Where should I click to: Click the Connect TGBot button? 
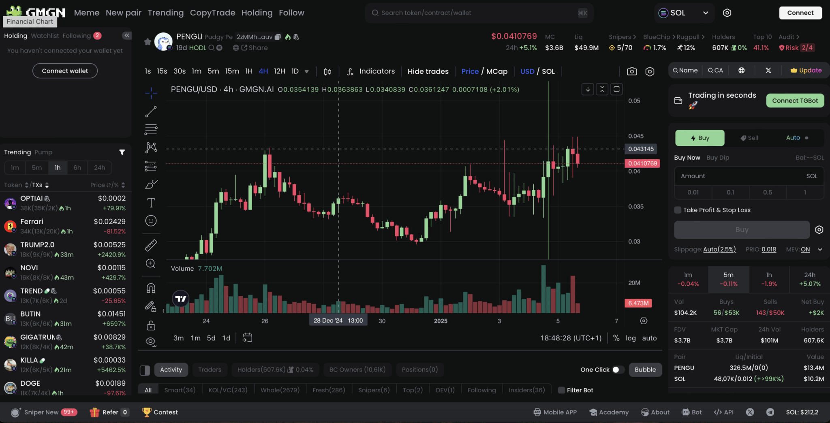click(x=795, y=100)
